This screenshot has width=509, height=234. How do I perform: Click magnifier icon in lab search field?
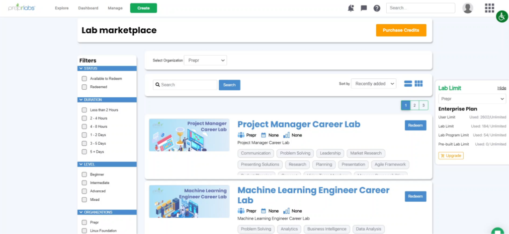pos(158,85)
